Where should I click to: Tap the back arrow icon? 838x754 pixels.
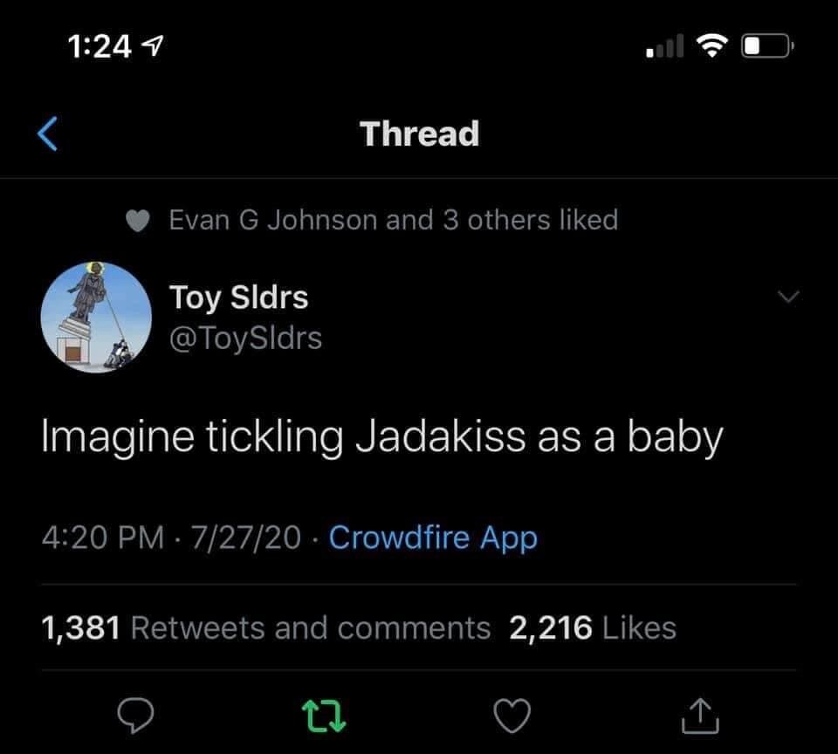click(49, 134)
